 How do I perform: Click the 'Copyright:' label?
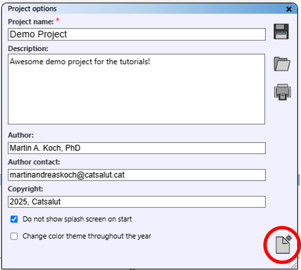pos(26,189)
